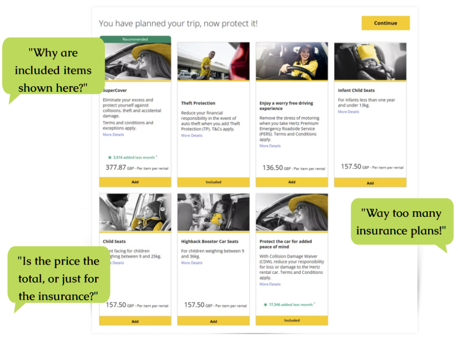
Task: Add Highback Booster Car Seats
Action: pos(213,321)
